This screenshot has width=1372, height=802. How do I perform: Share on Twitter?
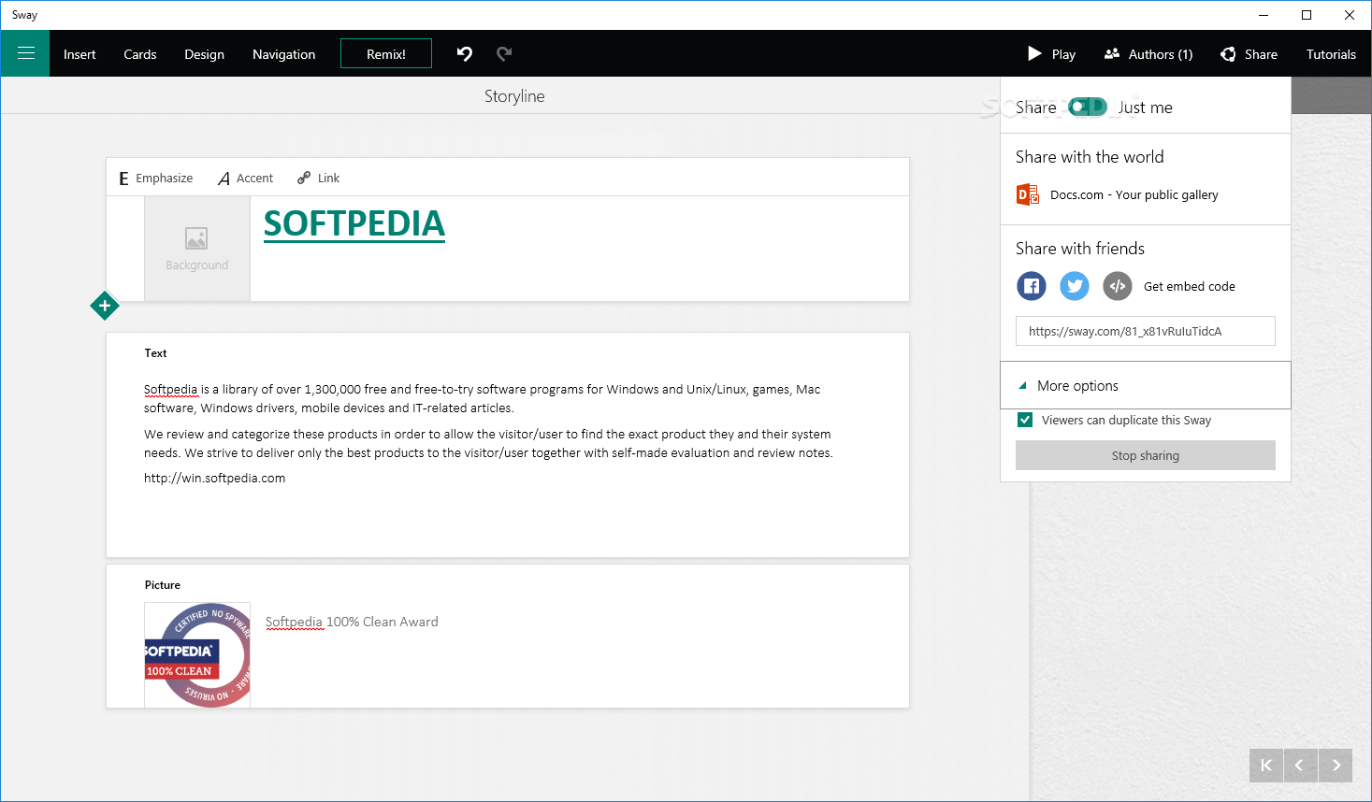(x=1075, y=286)
